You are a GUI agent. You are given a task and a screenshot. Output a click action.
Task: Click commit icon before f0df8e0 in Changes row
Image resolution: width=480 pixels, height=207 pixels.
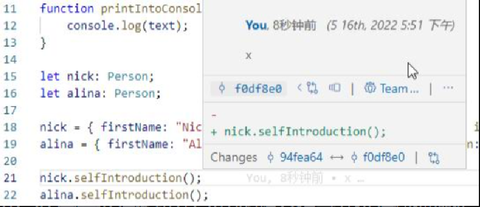point(354,157)
